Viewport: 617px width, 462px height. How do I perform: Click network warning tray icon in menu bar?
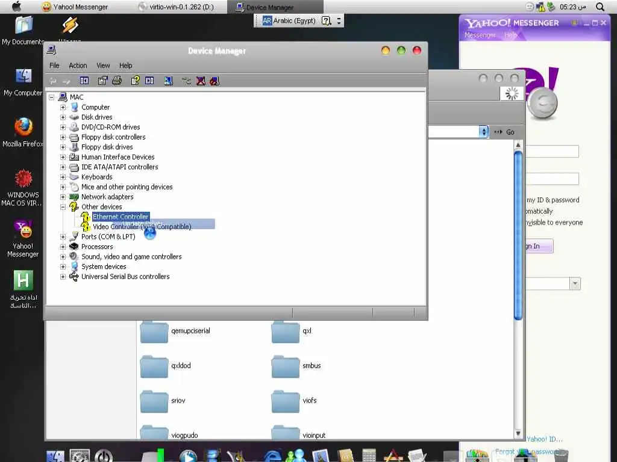coord(541,7)
